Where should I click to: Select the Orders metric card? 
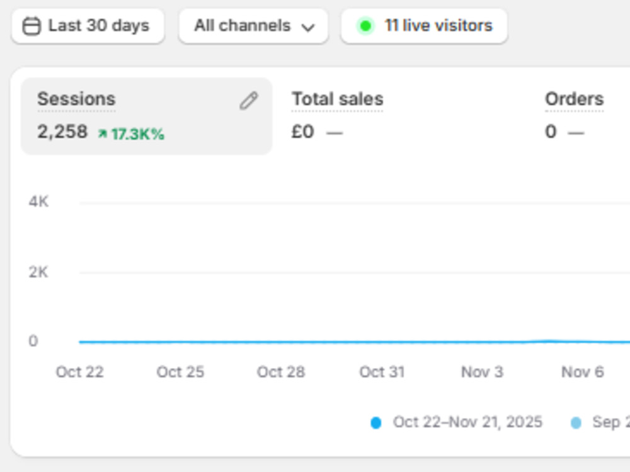583,116
